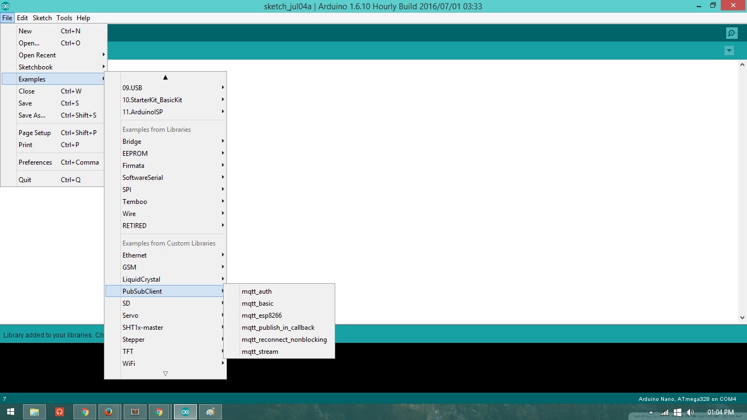Open the mqtt_basic example
Screen dimensions: 747x420
pos(279,304)
